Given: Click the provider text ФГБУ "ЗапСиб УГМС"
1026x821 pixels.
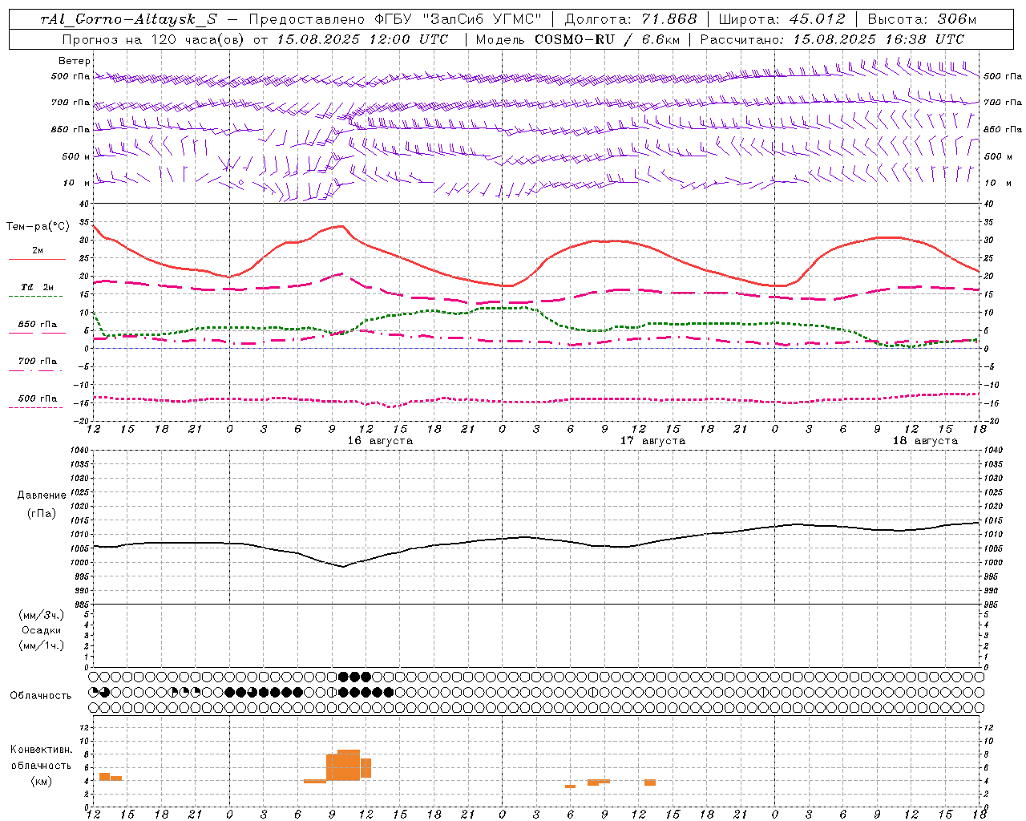Looking at the screenshot, I should (458, 19).
